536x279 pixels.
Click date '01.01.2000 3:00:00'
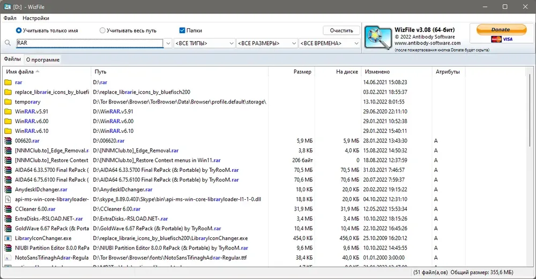384,258
